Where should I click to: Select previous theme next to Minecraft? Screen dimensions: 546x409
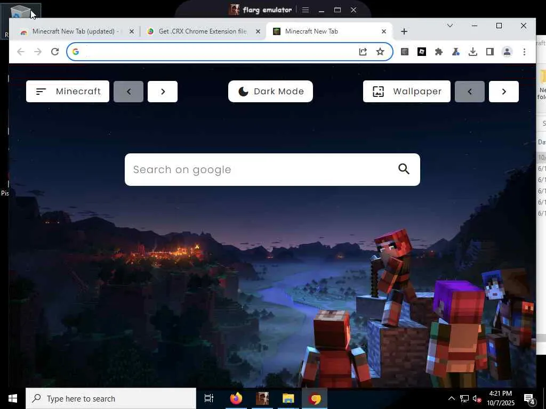pyautogui.click(x=129, y=92)
